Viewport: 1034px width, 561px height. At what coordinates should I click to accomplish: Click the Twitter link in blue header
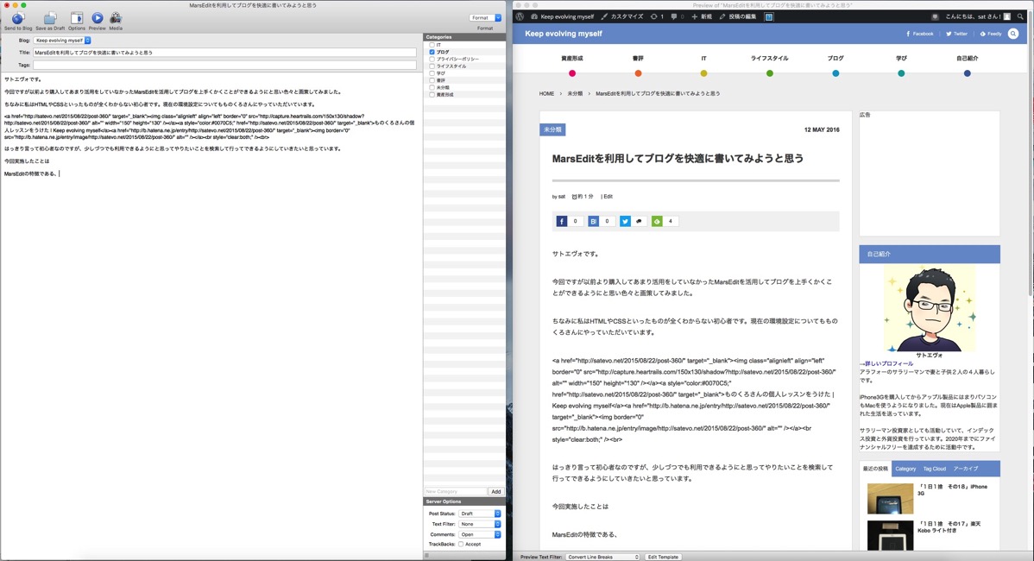pyautogui.click(x=957, y=34)
